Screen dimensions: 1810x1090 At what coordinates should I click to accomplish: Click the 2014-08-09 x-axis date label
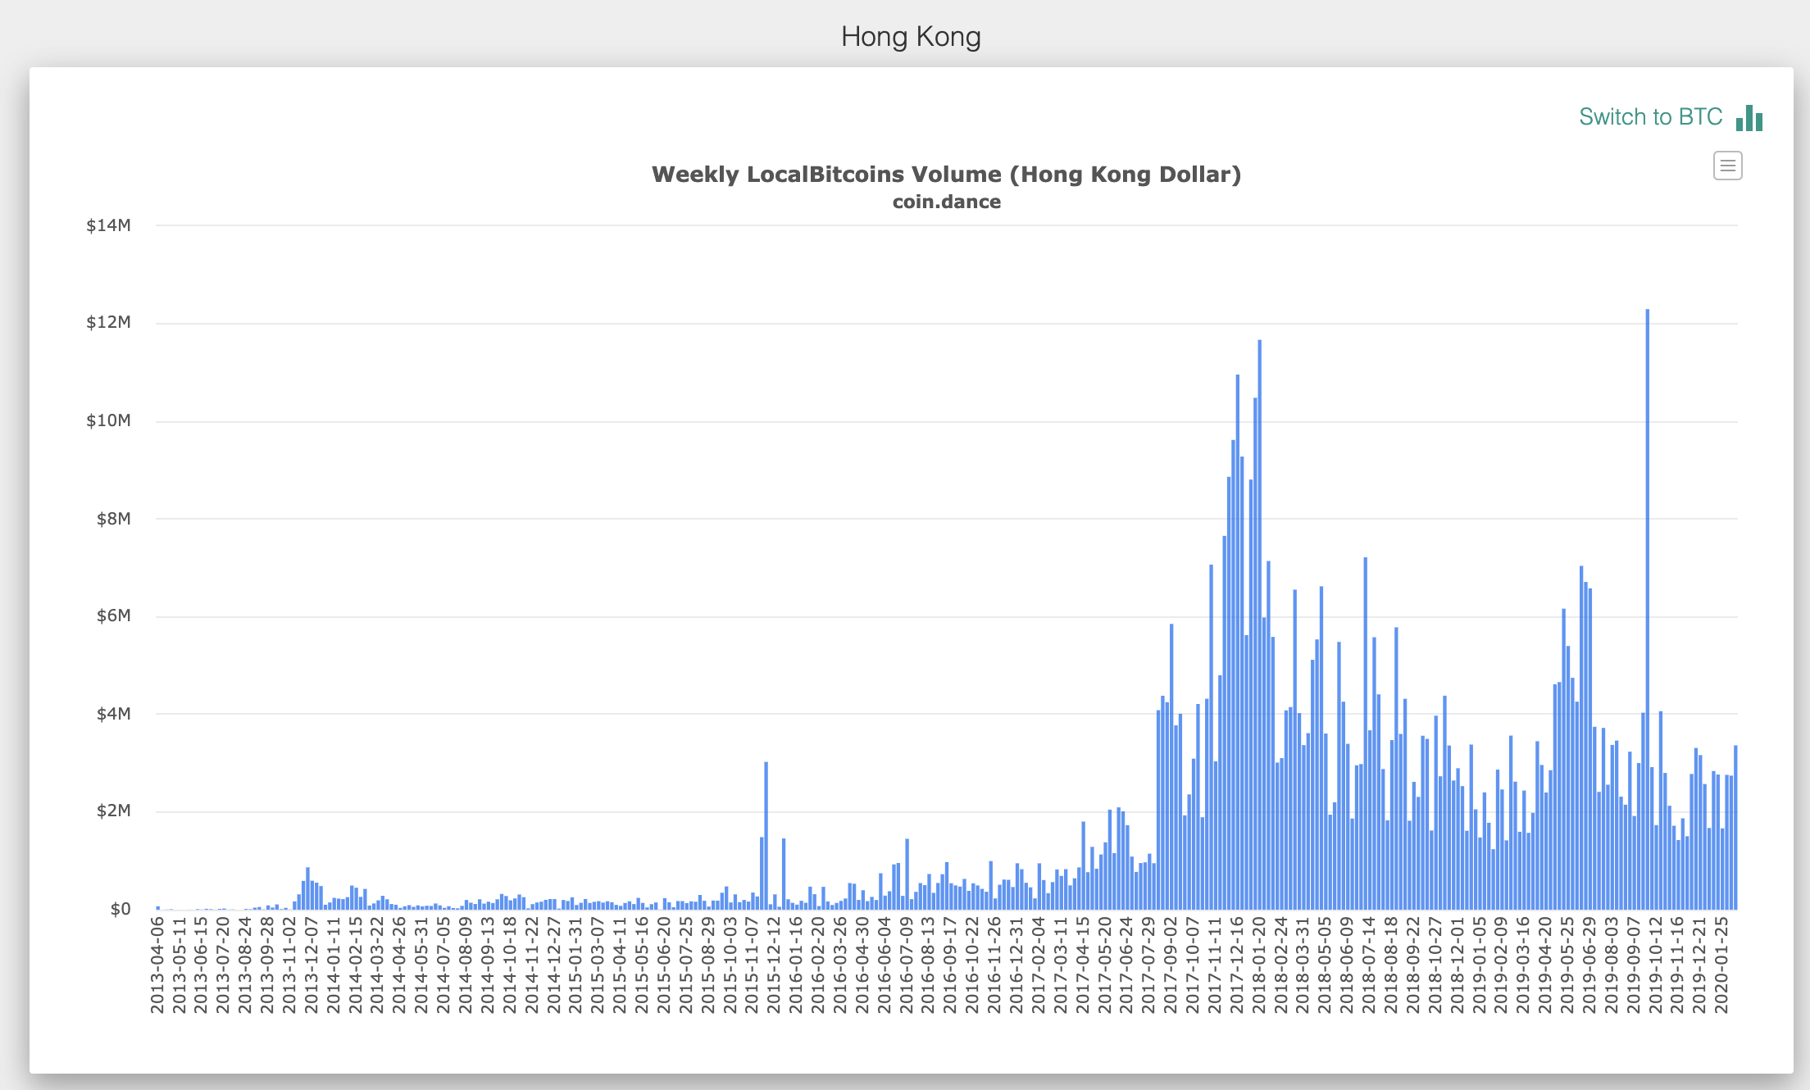tap(466, 965)
